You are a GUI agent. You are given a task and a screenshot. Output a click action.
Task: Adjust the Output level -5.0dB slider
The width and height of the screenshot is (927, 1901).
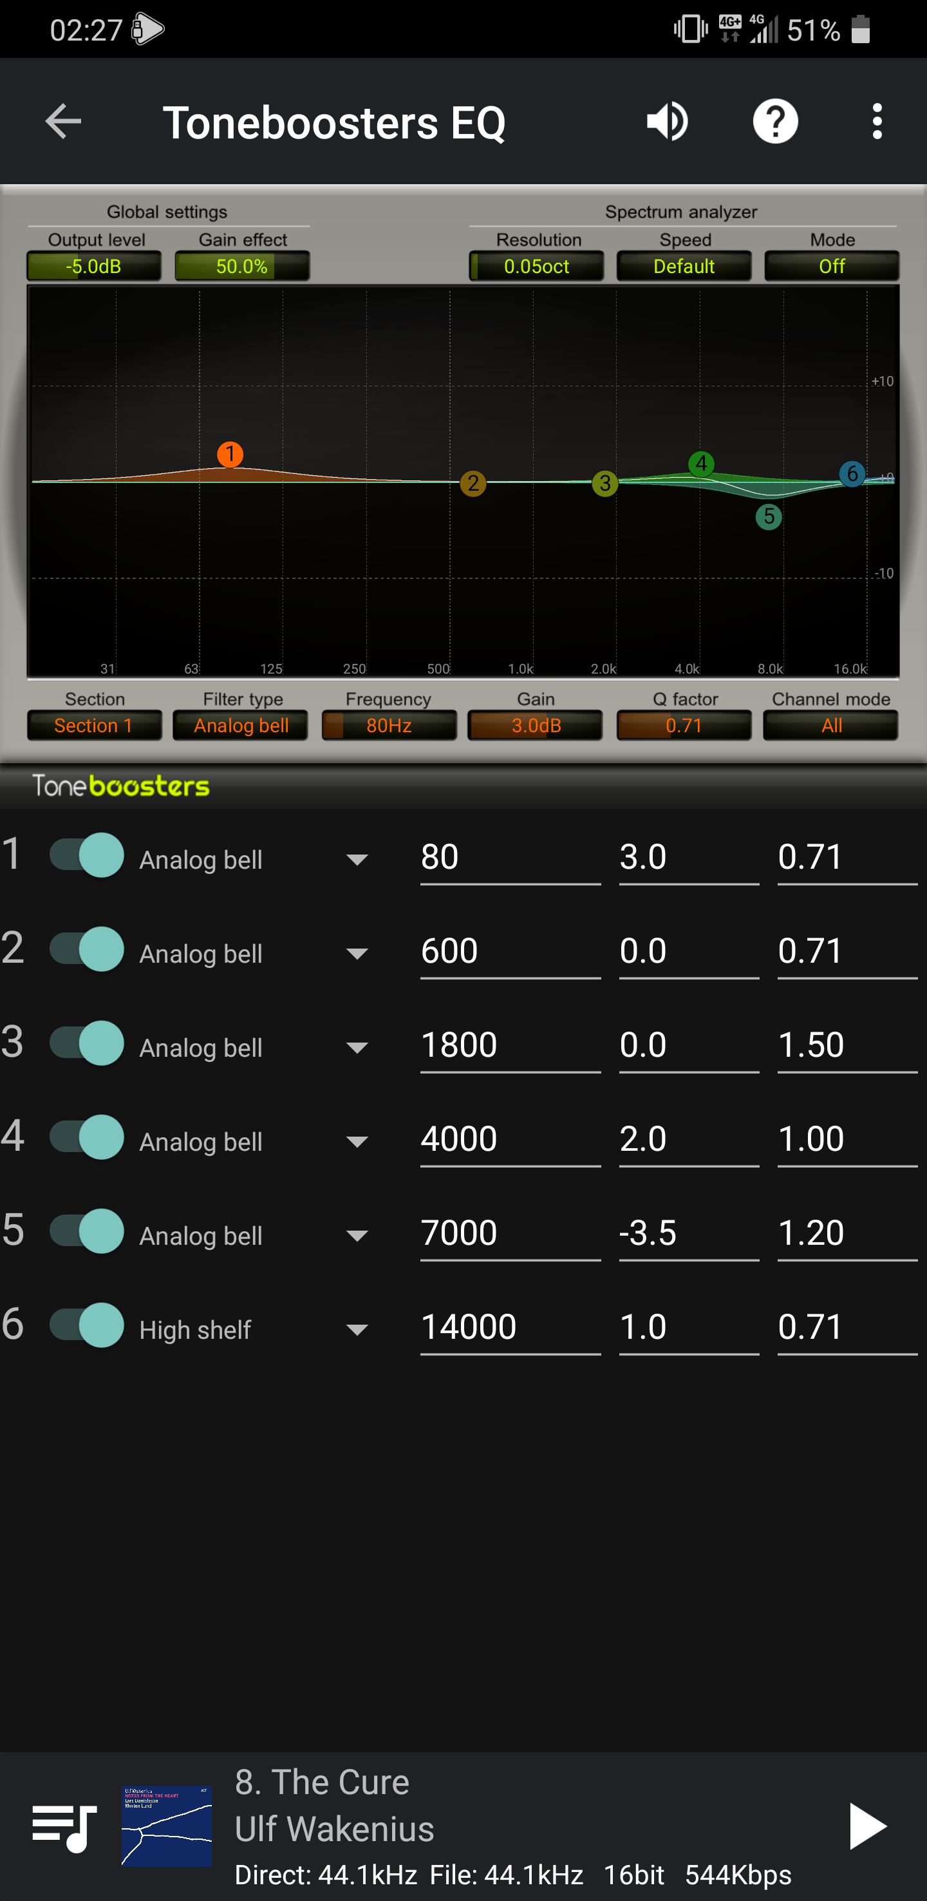tap(93, 267)
